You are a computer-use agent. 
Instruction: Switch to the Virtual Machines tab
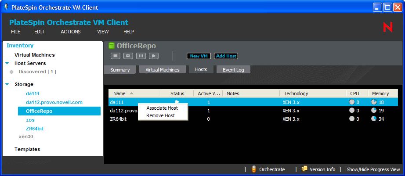click(163, 70)
